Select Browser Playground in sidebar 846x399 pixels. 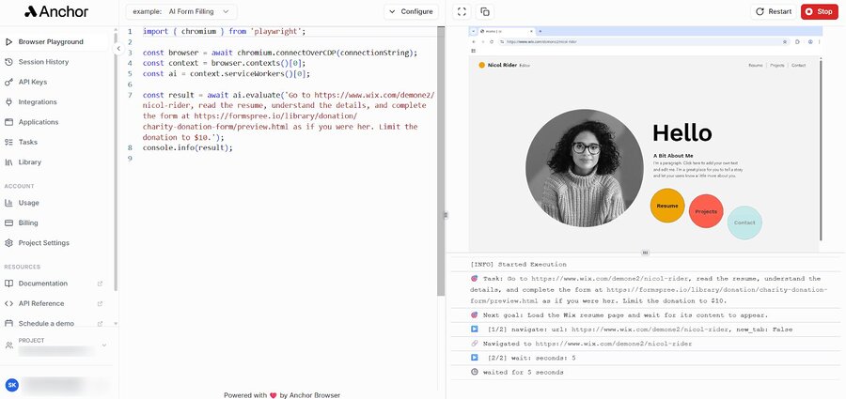coord(51,41)
